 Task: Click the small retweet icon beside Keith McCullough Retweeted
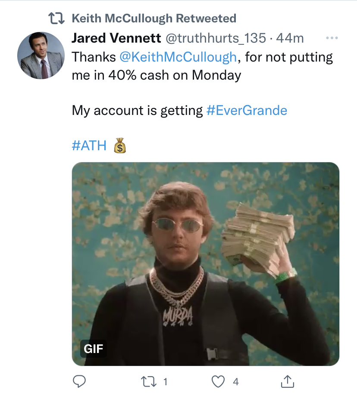point(56,19)
